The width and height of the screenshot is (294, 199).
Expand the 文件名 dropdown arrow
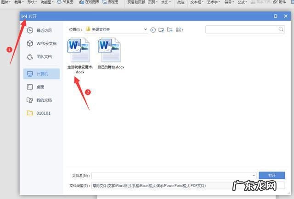(x=254, y=176)
